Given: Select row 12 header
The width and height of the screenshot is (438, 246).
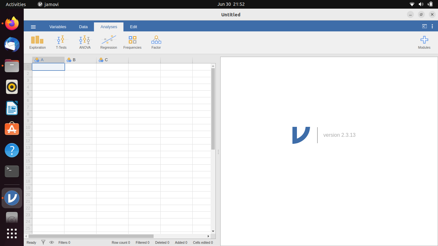Looking at the screenshot, I should 28,141.
